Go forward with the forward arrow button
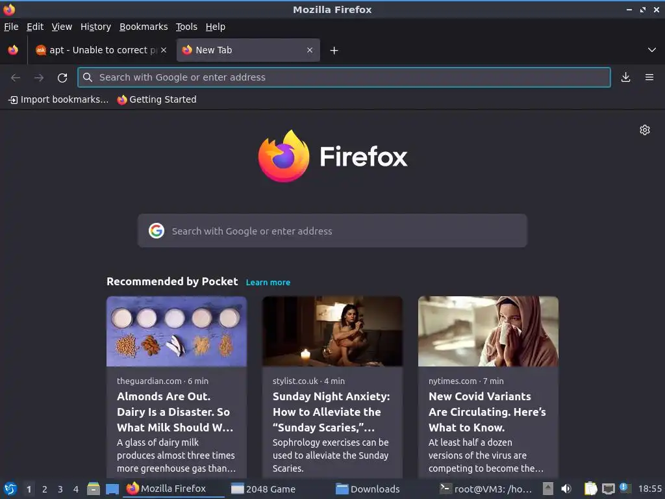The image size is (665, 499). click(39, 78)
